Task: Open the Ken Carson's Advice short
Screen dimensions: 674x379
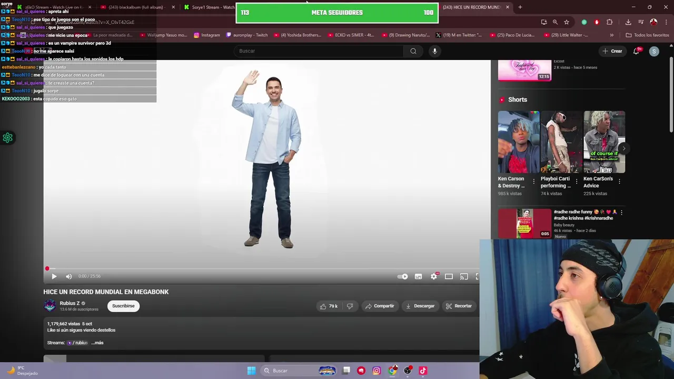Action: click(604, 142)
